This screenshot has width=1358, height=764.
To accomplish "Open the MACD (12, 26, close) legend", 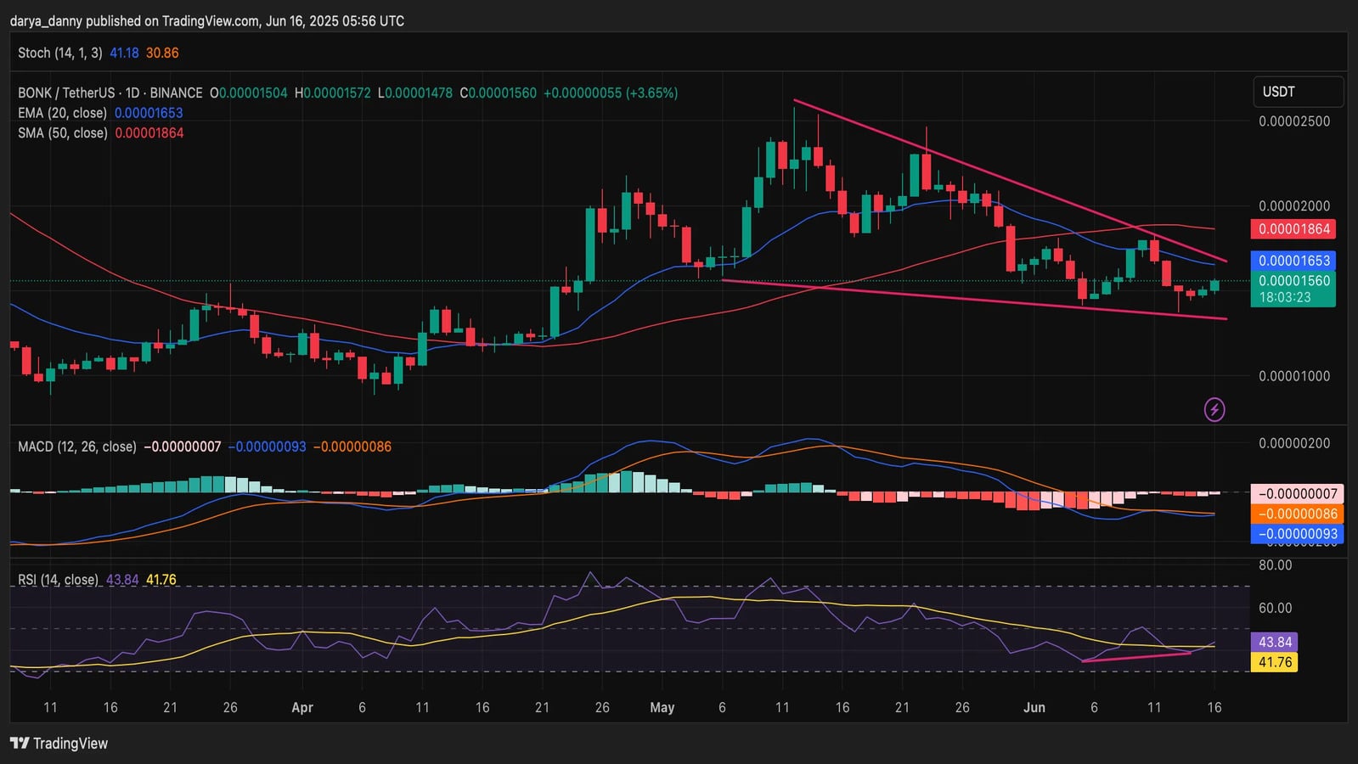I will coord(77,447).
